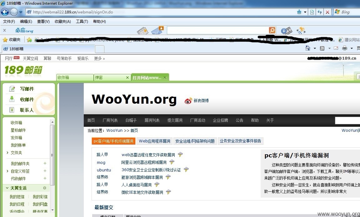Open the 编辑(E) menu

pos(26,21)
